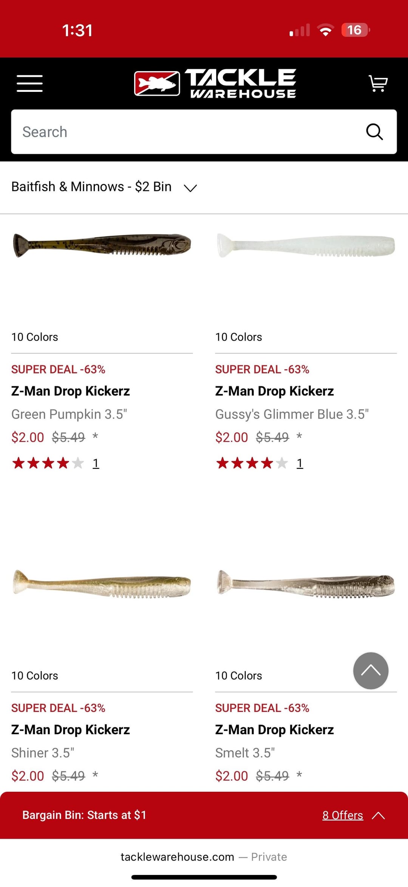408x887 pixels.
Task: View the Green Pumpkin Drop Kickerz image
Action: [x=102, y=245]
